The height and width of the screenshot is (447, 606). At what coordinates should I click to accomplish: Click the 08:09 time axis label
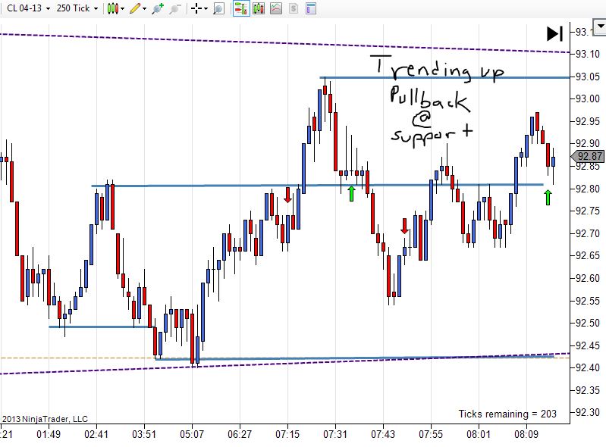pyautogui.click(x=526, y=434)
